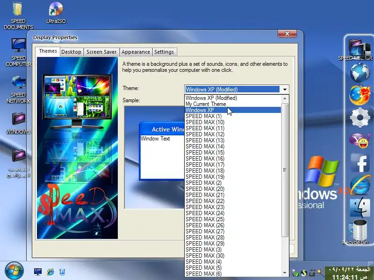Pick SPEED MAX (11) from the list
The height and width of the screenshot is (280, 374).
[x=233, y=128]
